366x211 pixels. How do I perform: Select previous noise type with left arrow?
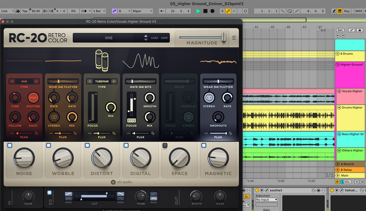click(x=12, y=81)
